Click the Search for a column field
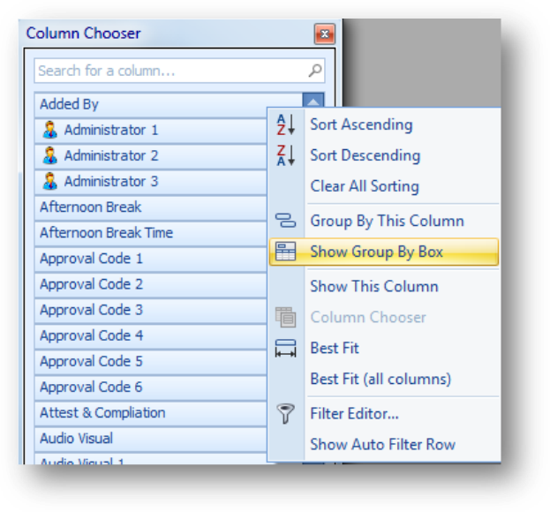 tap(179, 71)
